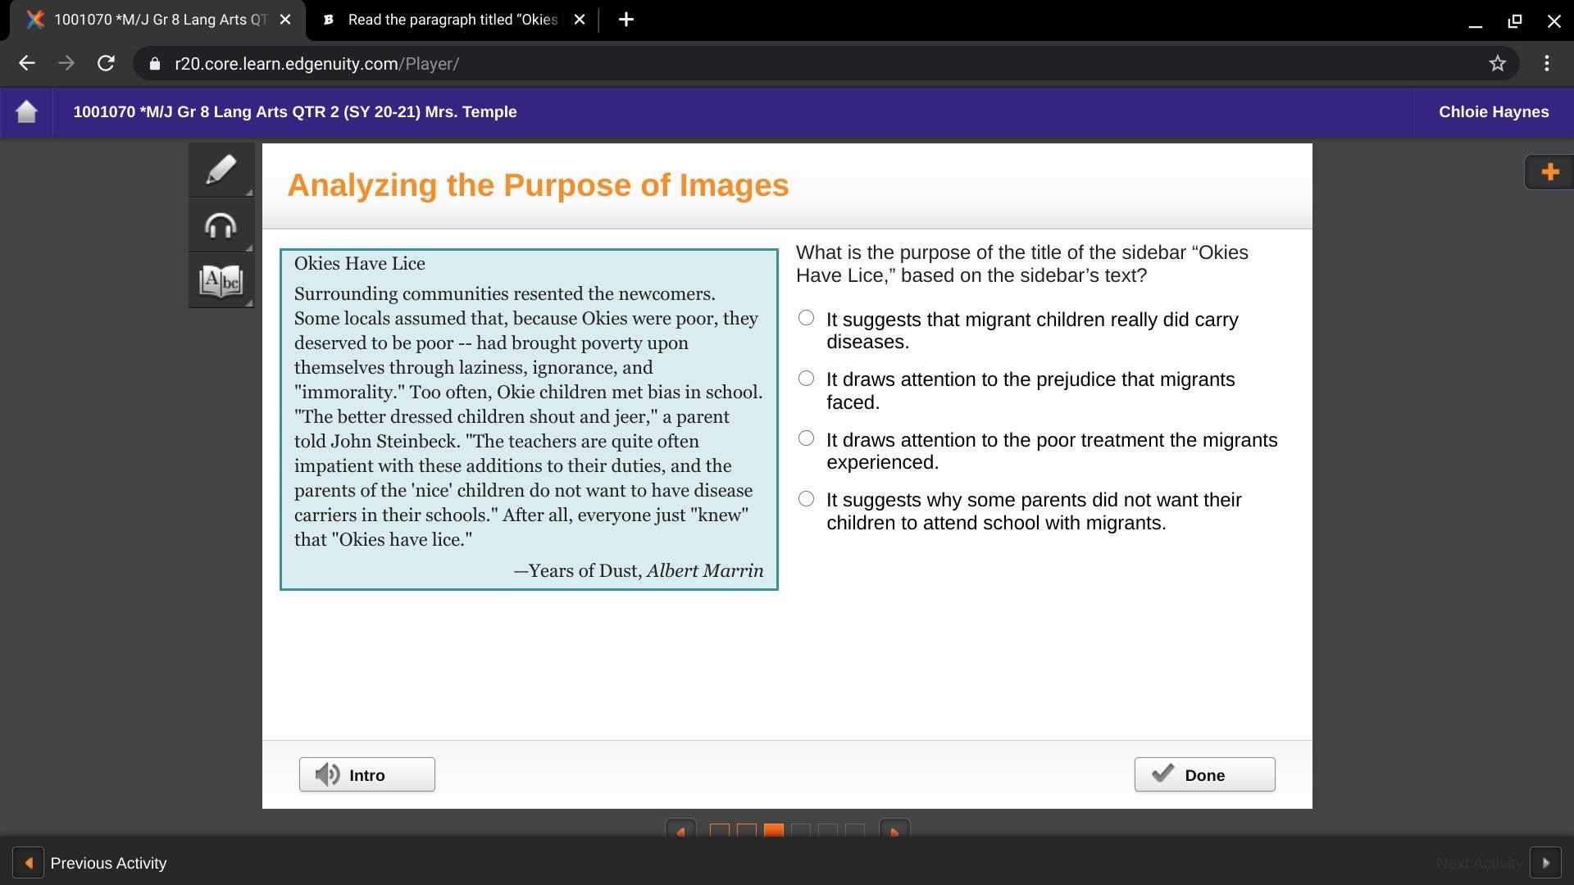The image size is (1574, 885).
Task: Bookmark this page with star icon
Action: (x=1497, y=63)
